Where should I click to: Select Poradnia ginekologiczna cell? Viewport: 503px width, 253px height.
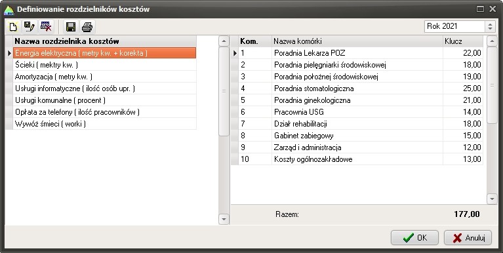pos(357,100)
